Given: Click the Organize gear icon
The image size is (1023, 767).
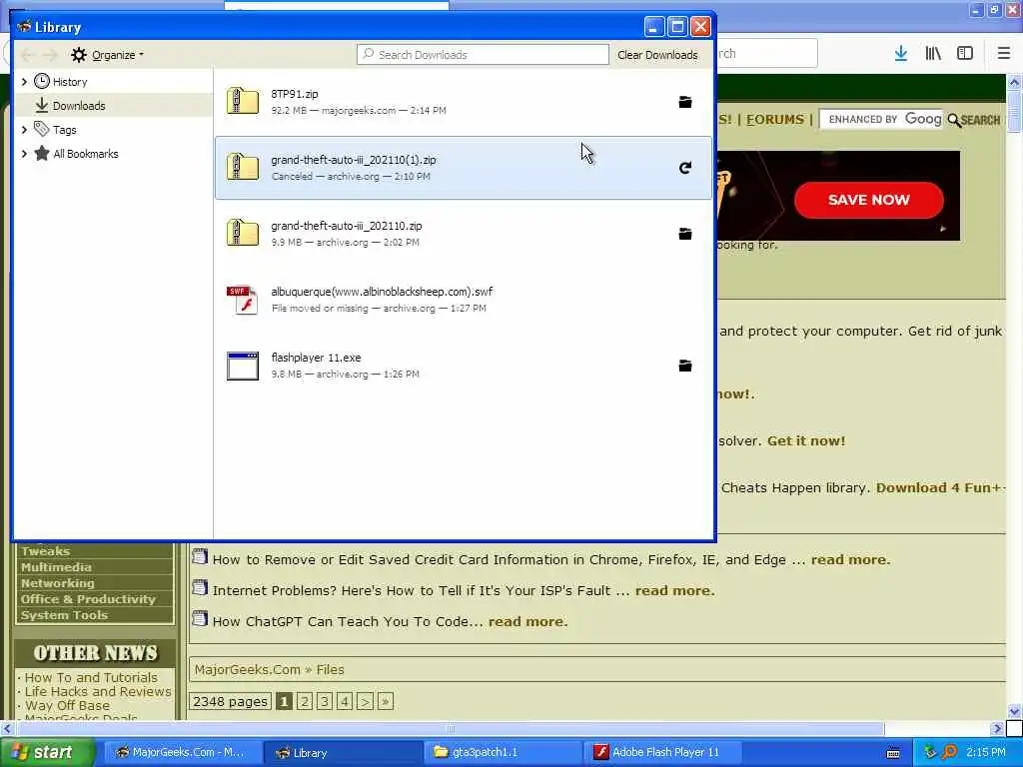Looking at the screenshot, I should click(x=79, y=55).
